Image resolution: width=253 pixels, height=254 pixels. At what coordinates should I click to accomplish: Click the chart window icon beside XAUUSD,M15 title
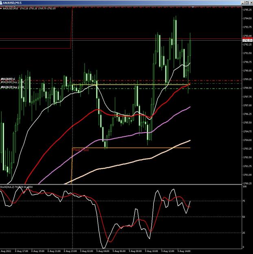point(1,2)
